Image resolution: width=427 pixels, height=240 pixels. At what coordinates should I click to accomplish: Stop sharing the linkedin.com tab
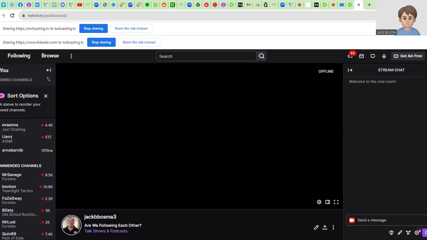click(101, 42)
